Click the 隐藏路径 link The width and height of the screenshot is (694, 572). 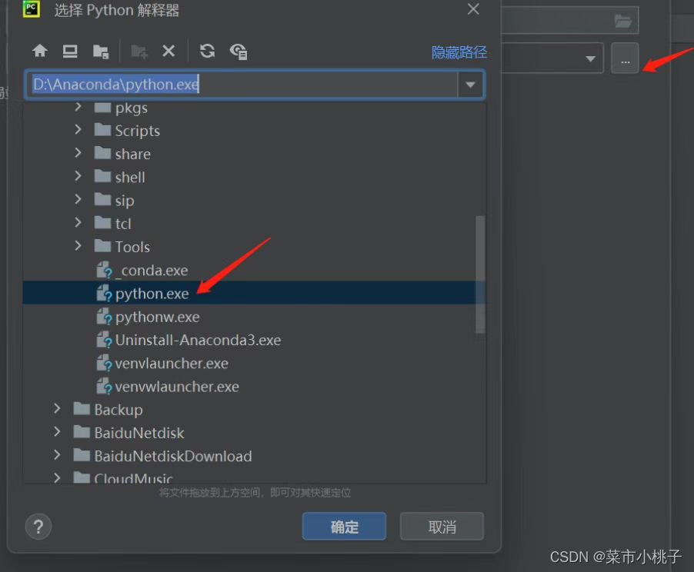459,52
